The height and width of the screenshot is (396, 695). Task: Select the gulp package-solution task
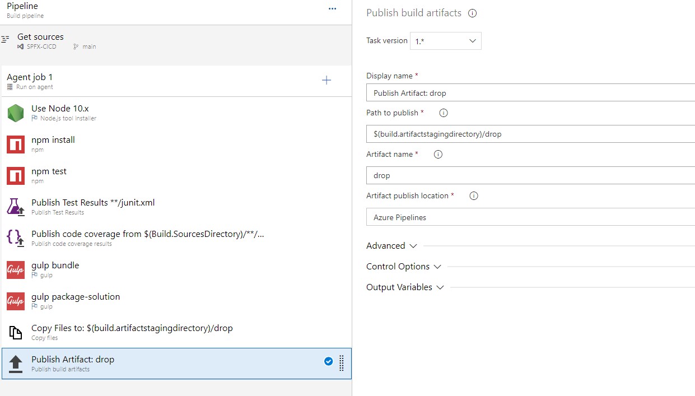(76, 297)
